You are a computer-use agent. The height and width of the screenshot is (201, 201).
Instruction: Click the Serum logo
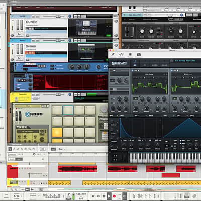119,63
